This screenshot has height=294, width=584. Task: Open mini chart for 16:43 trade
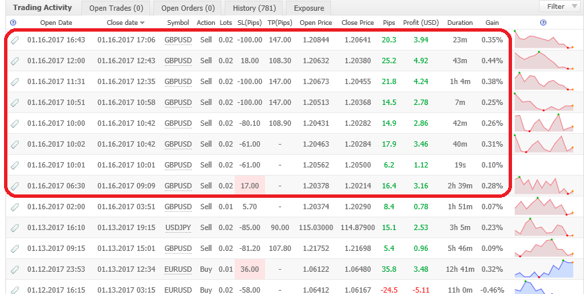pos(544,40)
